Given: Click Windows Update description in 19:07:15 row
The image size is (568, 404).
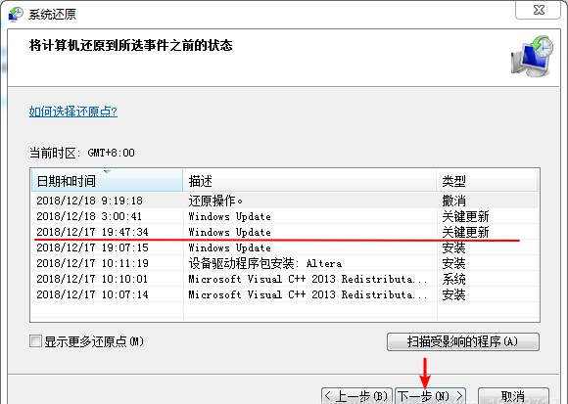Looking at the screenshot, I should tap(230, 247).
